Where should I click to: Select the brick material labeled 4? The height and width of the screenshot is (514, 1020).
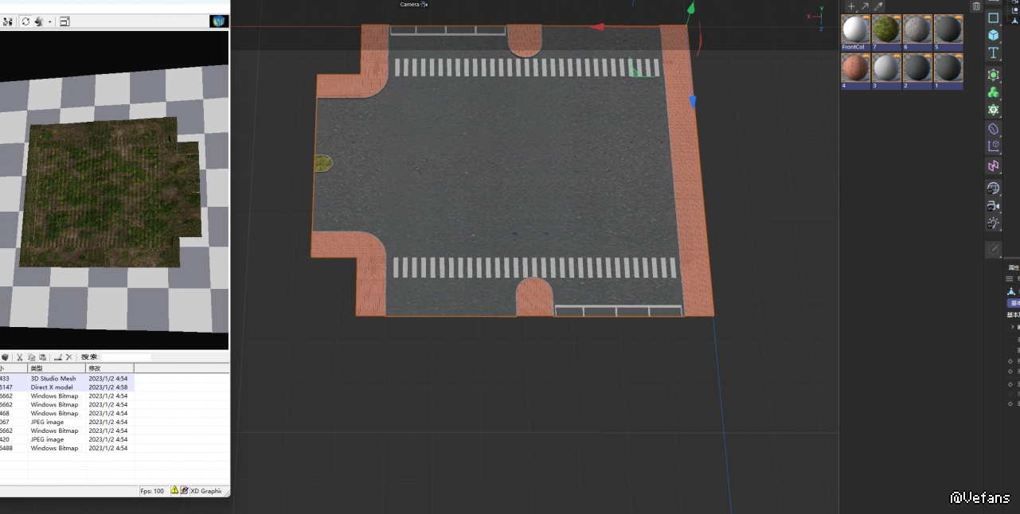pos(855,68)
